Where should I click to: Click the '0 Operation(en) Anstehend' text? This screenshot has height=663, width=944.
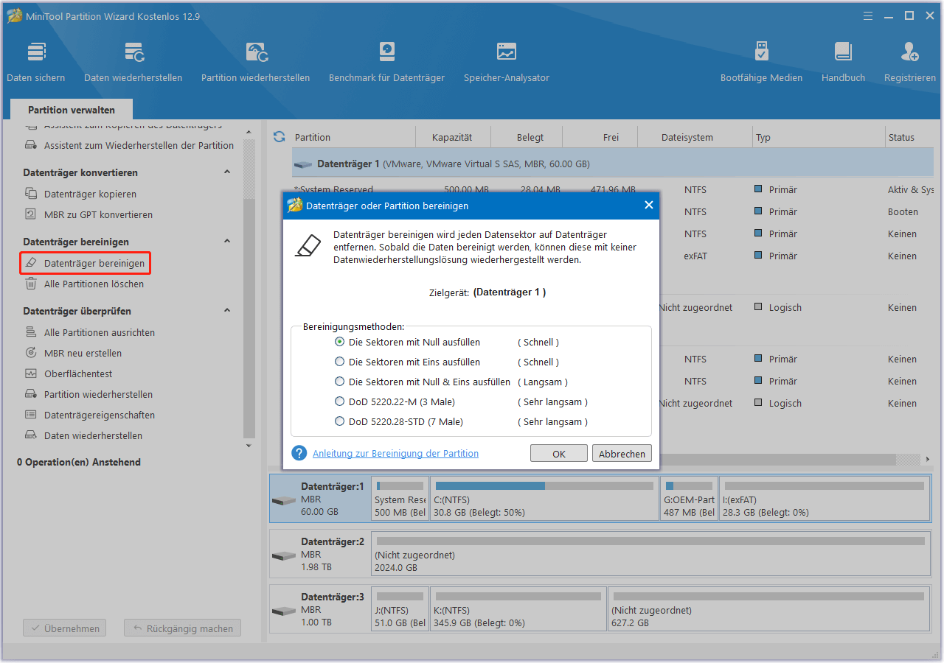(79, 462)
